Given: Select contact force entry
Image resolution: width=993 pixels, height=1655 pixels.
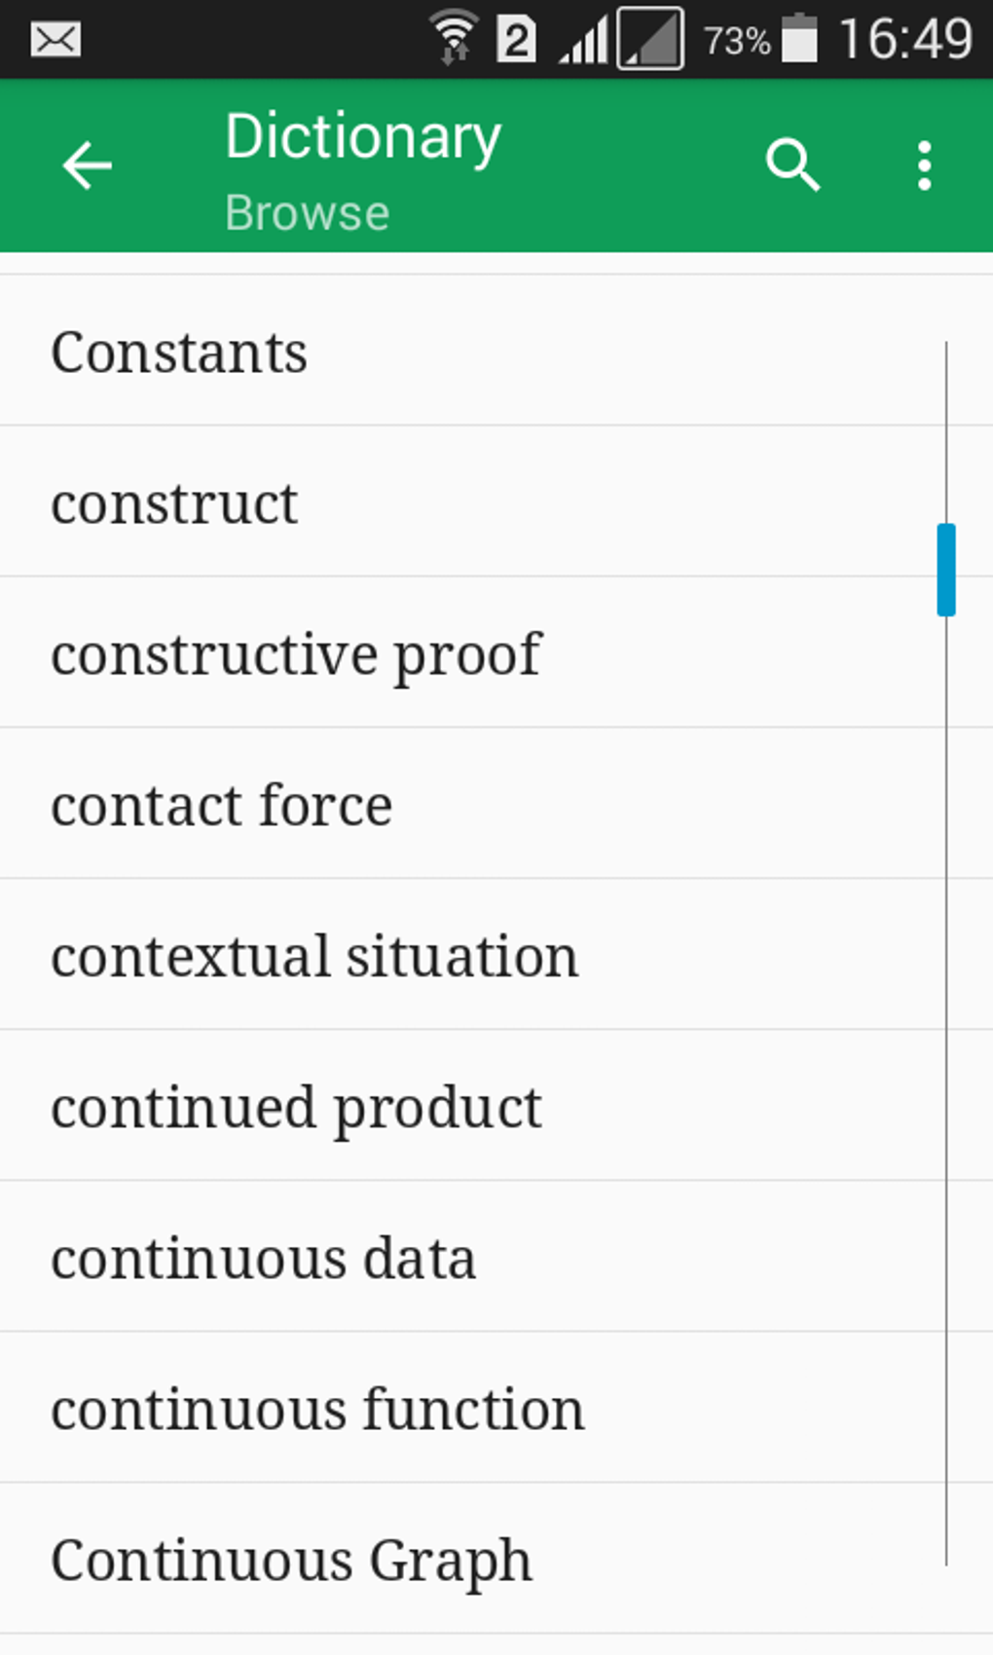Looking at the screenshot, I should pos(222,804).
